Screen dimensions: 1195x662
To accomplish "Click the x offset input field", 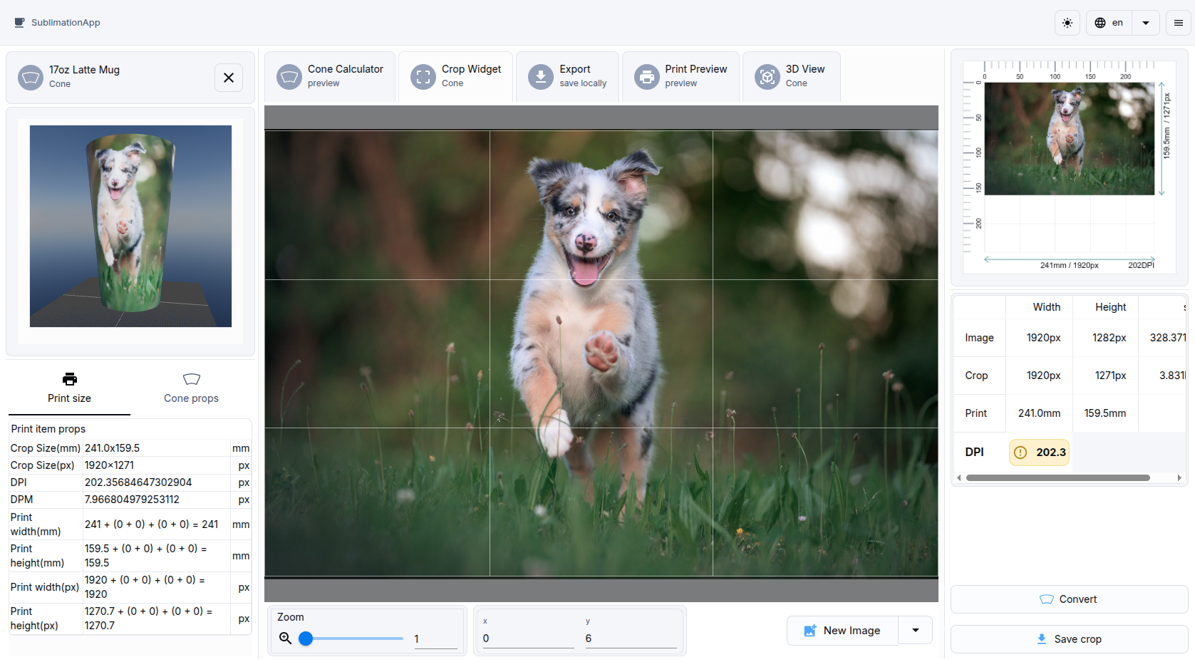I will click(x=527, y=638).
